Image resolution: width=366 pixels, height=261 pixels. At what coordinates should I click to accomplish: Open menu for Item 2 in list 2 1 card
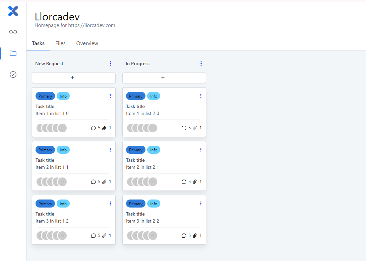pos(201,150)
